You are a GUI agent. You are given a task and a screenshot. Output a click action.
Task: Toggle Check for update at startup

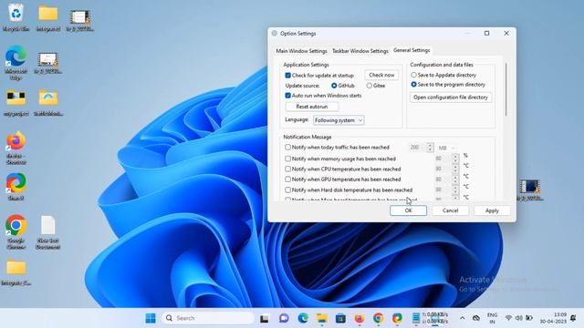tap(288, 76)
